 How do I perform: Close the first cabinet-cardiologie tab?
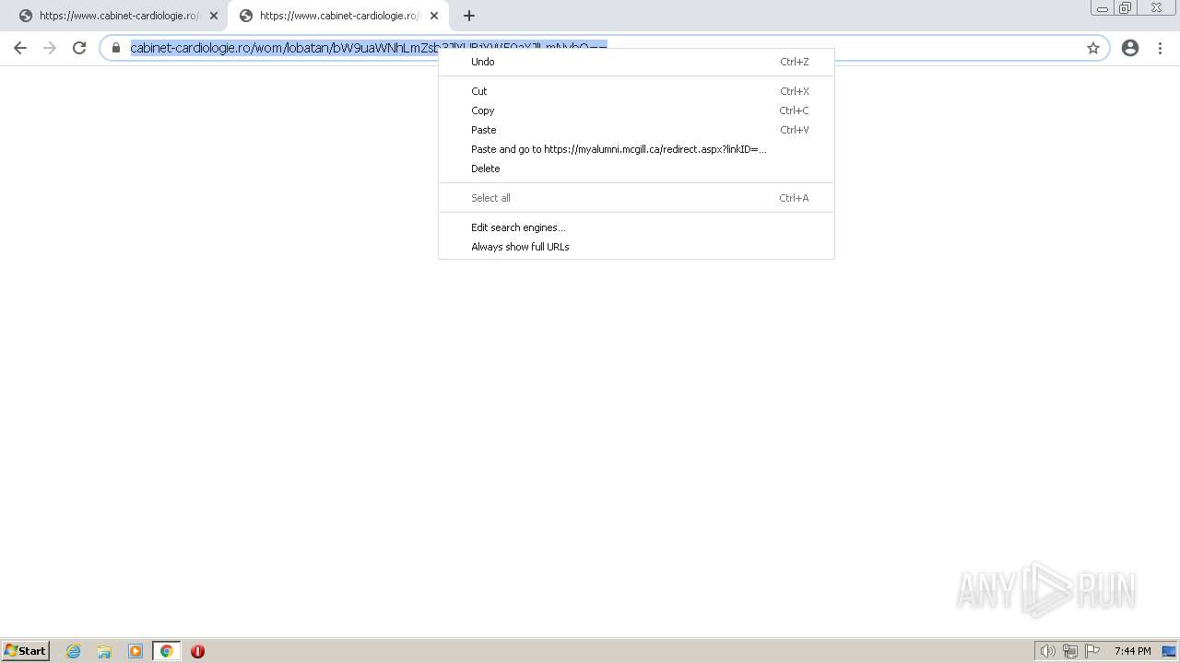tap(214, 16)
